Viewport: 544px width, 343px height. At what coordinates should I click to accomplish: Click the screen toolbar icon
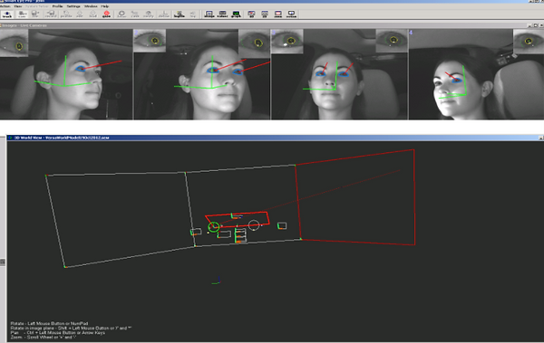[x=291, y=14]
